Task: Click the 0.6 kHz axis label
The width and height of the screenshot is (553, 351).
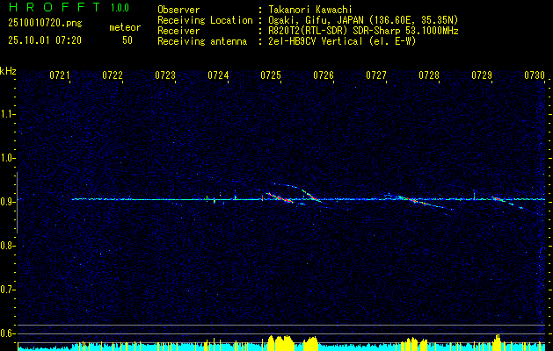Action: [x=7, y=333]
